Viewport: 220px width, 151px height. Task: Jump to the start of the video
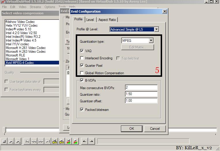click(x=27, y=141)
